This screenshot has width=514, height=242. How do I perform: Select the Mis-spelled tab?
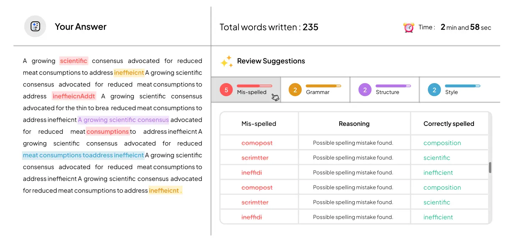point(248,90)
